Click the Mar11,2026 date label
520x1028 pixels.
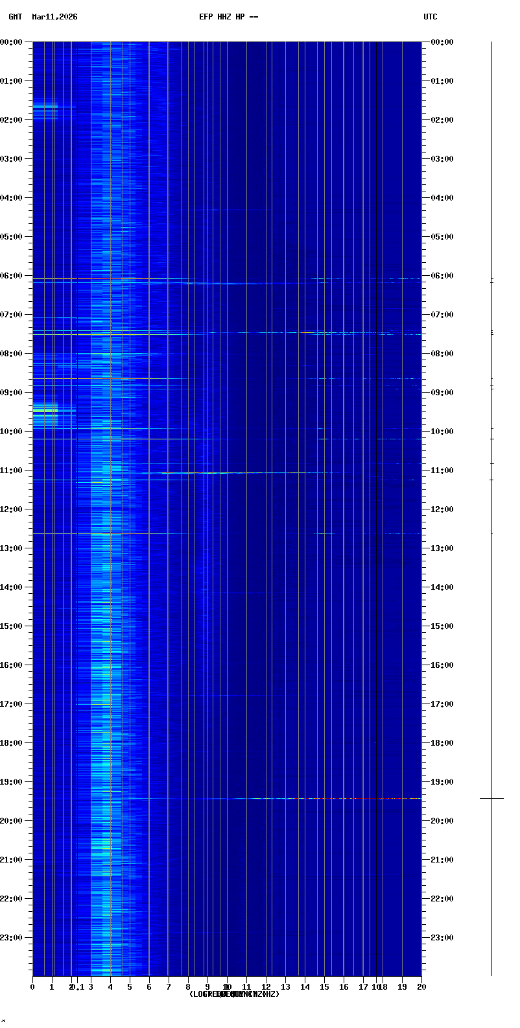point(54,17)
